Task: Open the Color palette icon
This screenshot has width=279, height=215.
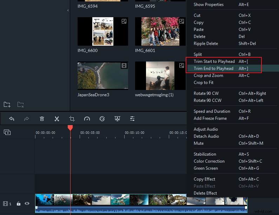Action: [102, 119]
